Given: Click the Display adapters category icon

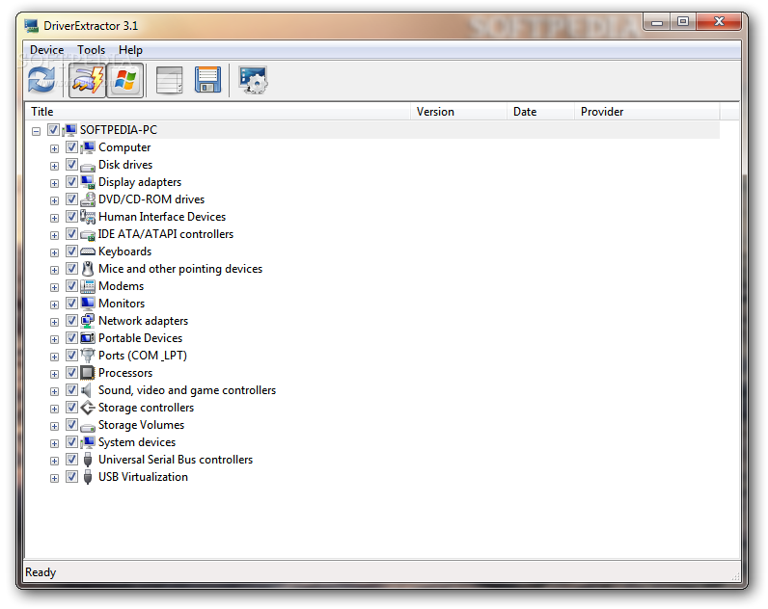Looking at the screenshot, I should click(x=88, y=182).
